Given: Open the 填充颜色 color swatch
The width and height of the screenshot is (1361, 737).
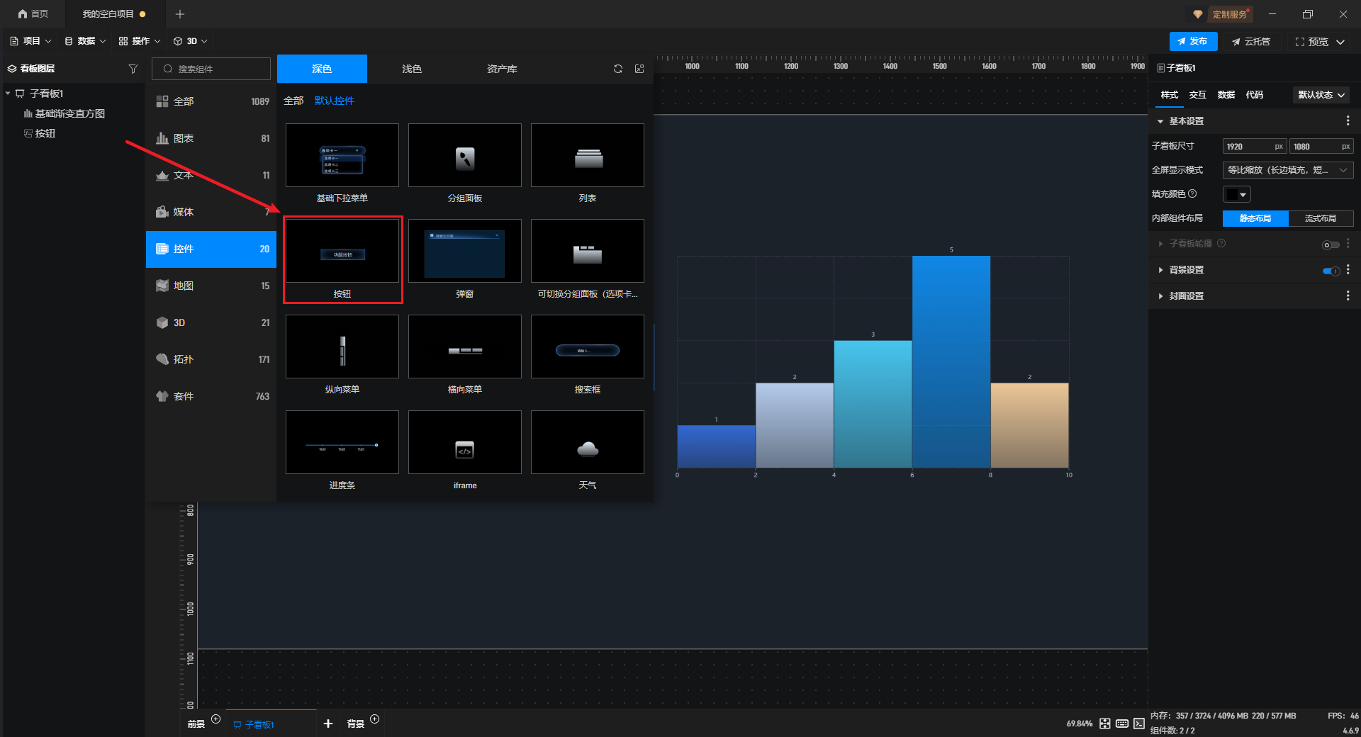Looking at the screenshot, I should point(1236,194).
